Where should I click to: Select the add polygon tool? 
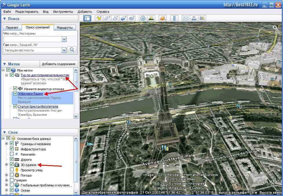107,18
